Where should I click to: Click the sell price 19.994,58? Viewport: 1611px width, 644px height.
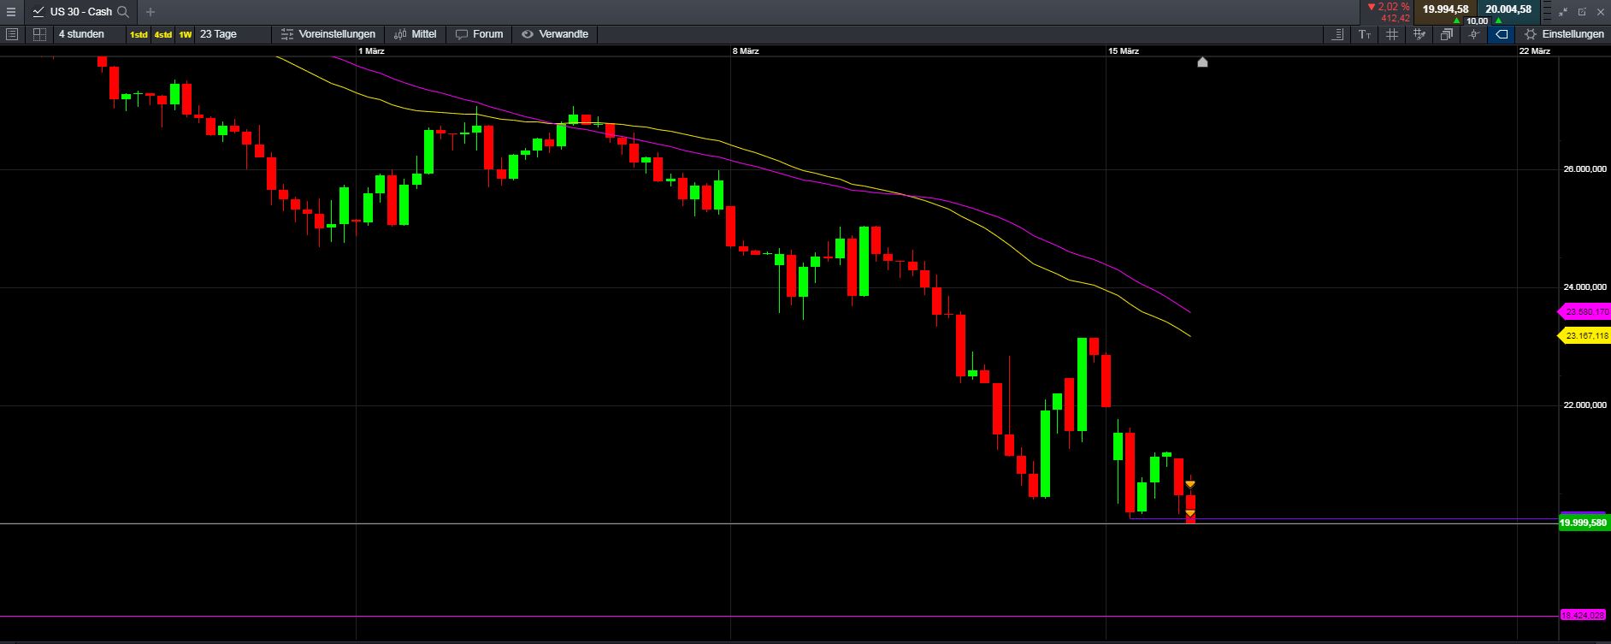click(1445, 9)
